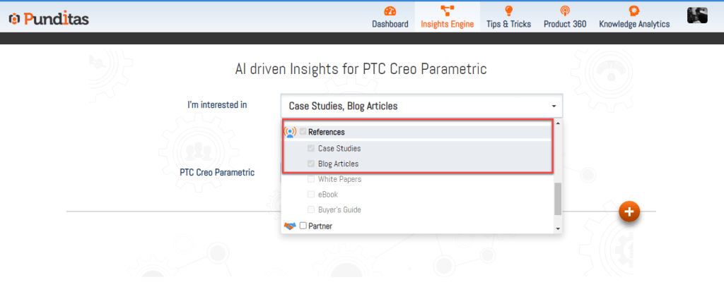Switch to the Knowledge Analytics tab
Viewport: 724px width, 287px height.
click(634, 24)
